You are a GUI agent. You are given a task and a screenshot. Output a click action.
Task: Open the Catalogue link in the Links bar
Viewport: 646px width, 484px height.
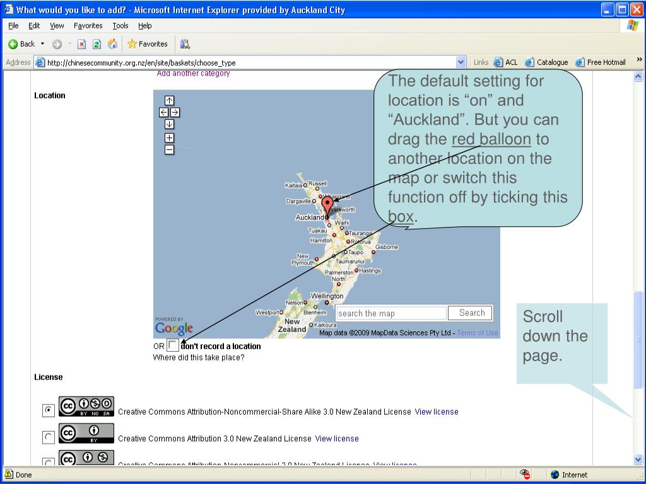546,62
